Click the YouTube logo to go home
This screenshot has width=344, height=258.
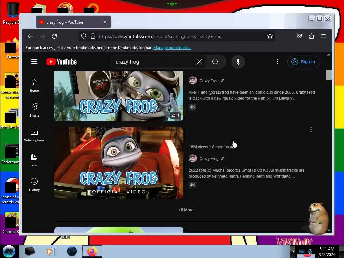tap(61, 62)
